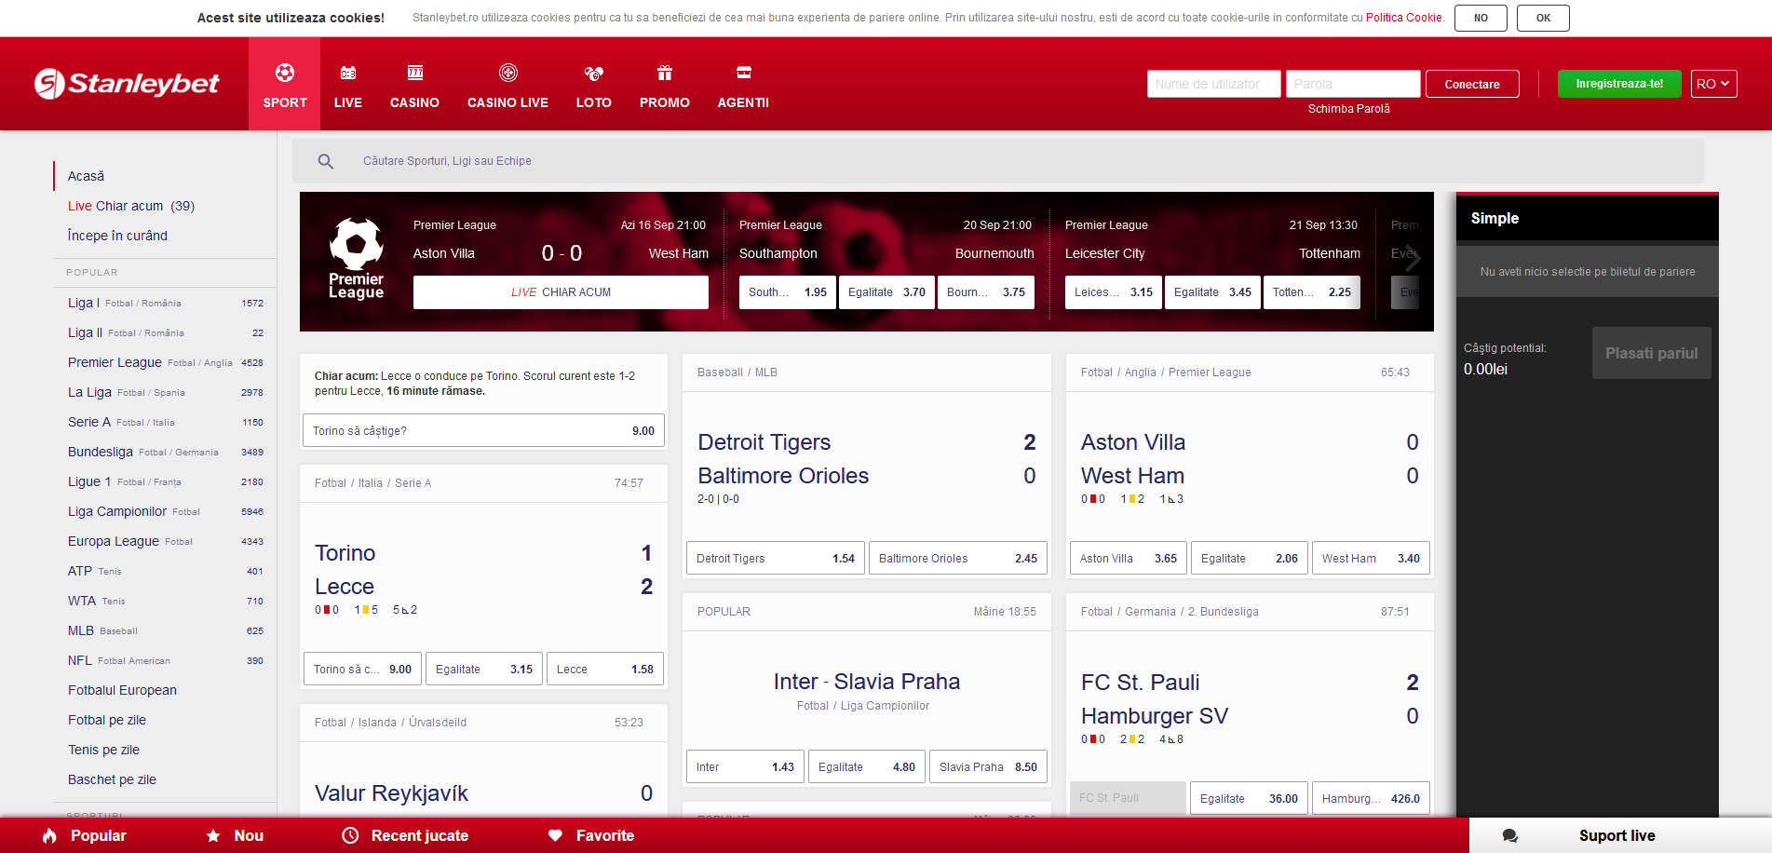Click the green Inregistreaza-te! button
The height and width of the screenshot is (853, 1772).
point(1619,84)
